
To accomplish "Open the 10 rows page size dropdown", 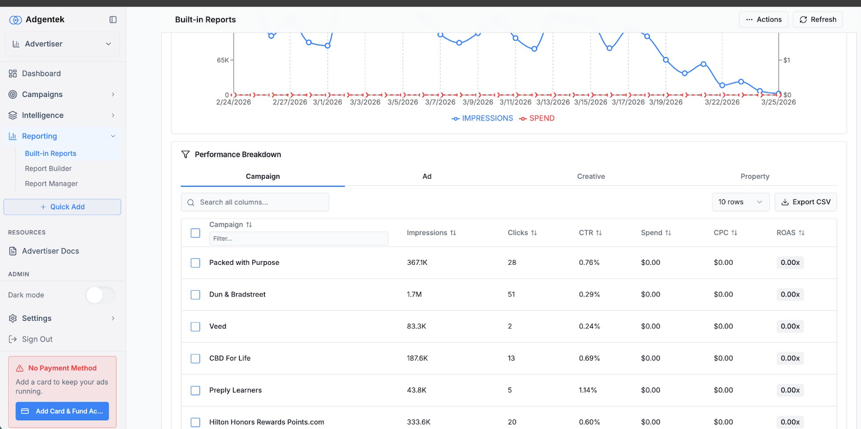I will click(740, 202).
